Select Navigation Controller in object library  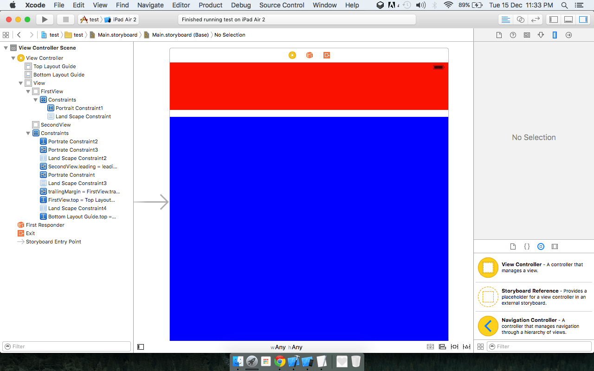point(533,326)
